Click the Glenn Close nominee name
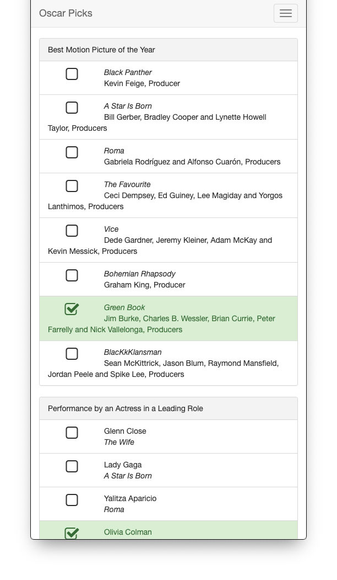The width and height of the screenshot is (337, 580). pyautogui.click(x=125, y=431)
